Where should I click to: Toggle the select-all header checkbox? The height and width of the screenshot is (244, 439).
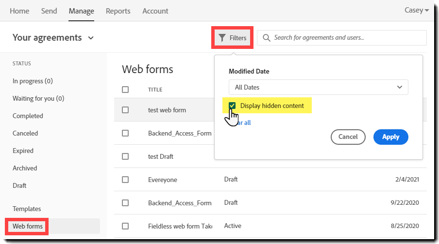click(125, 90)
